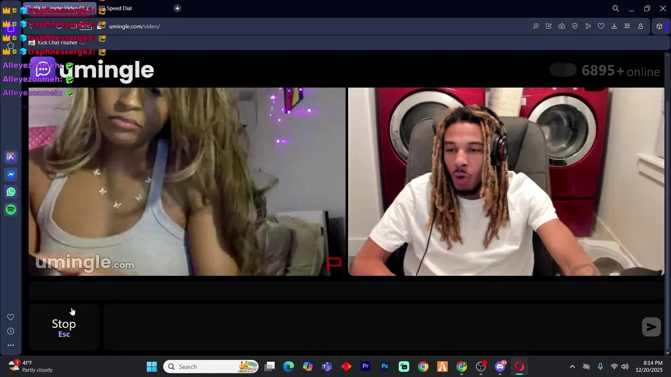Open Task View on the taskbar
The width and height of the screenshot is (671, 377).
pyautogui.click(x=269, y=367)
